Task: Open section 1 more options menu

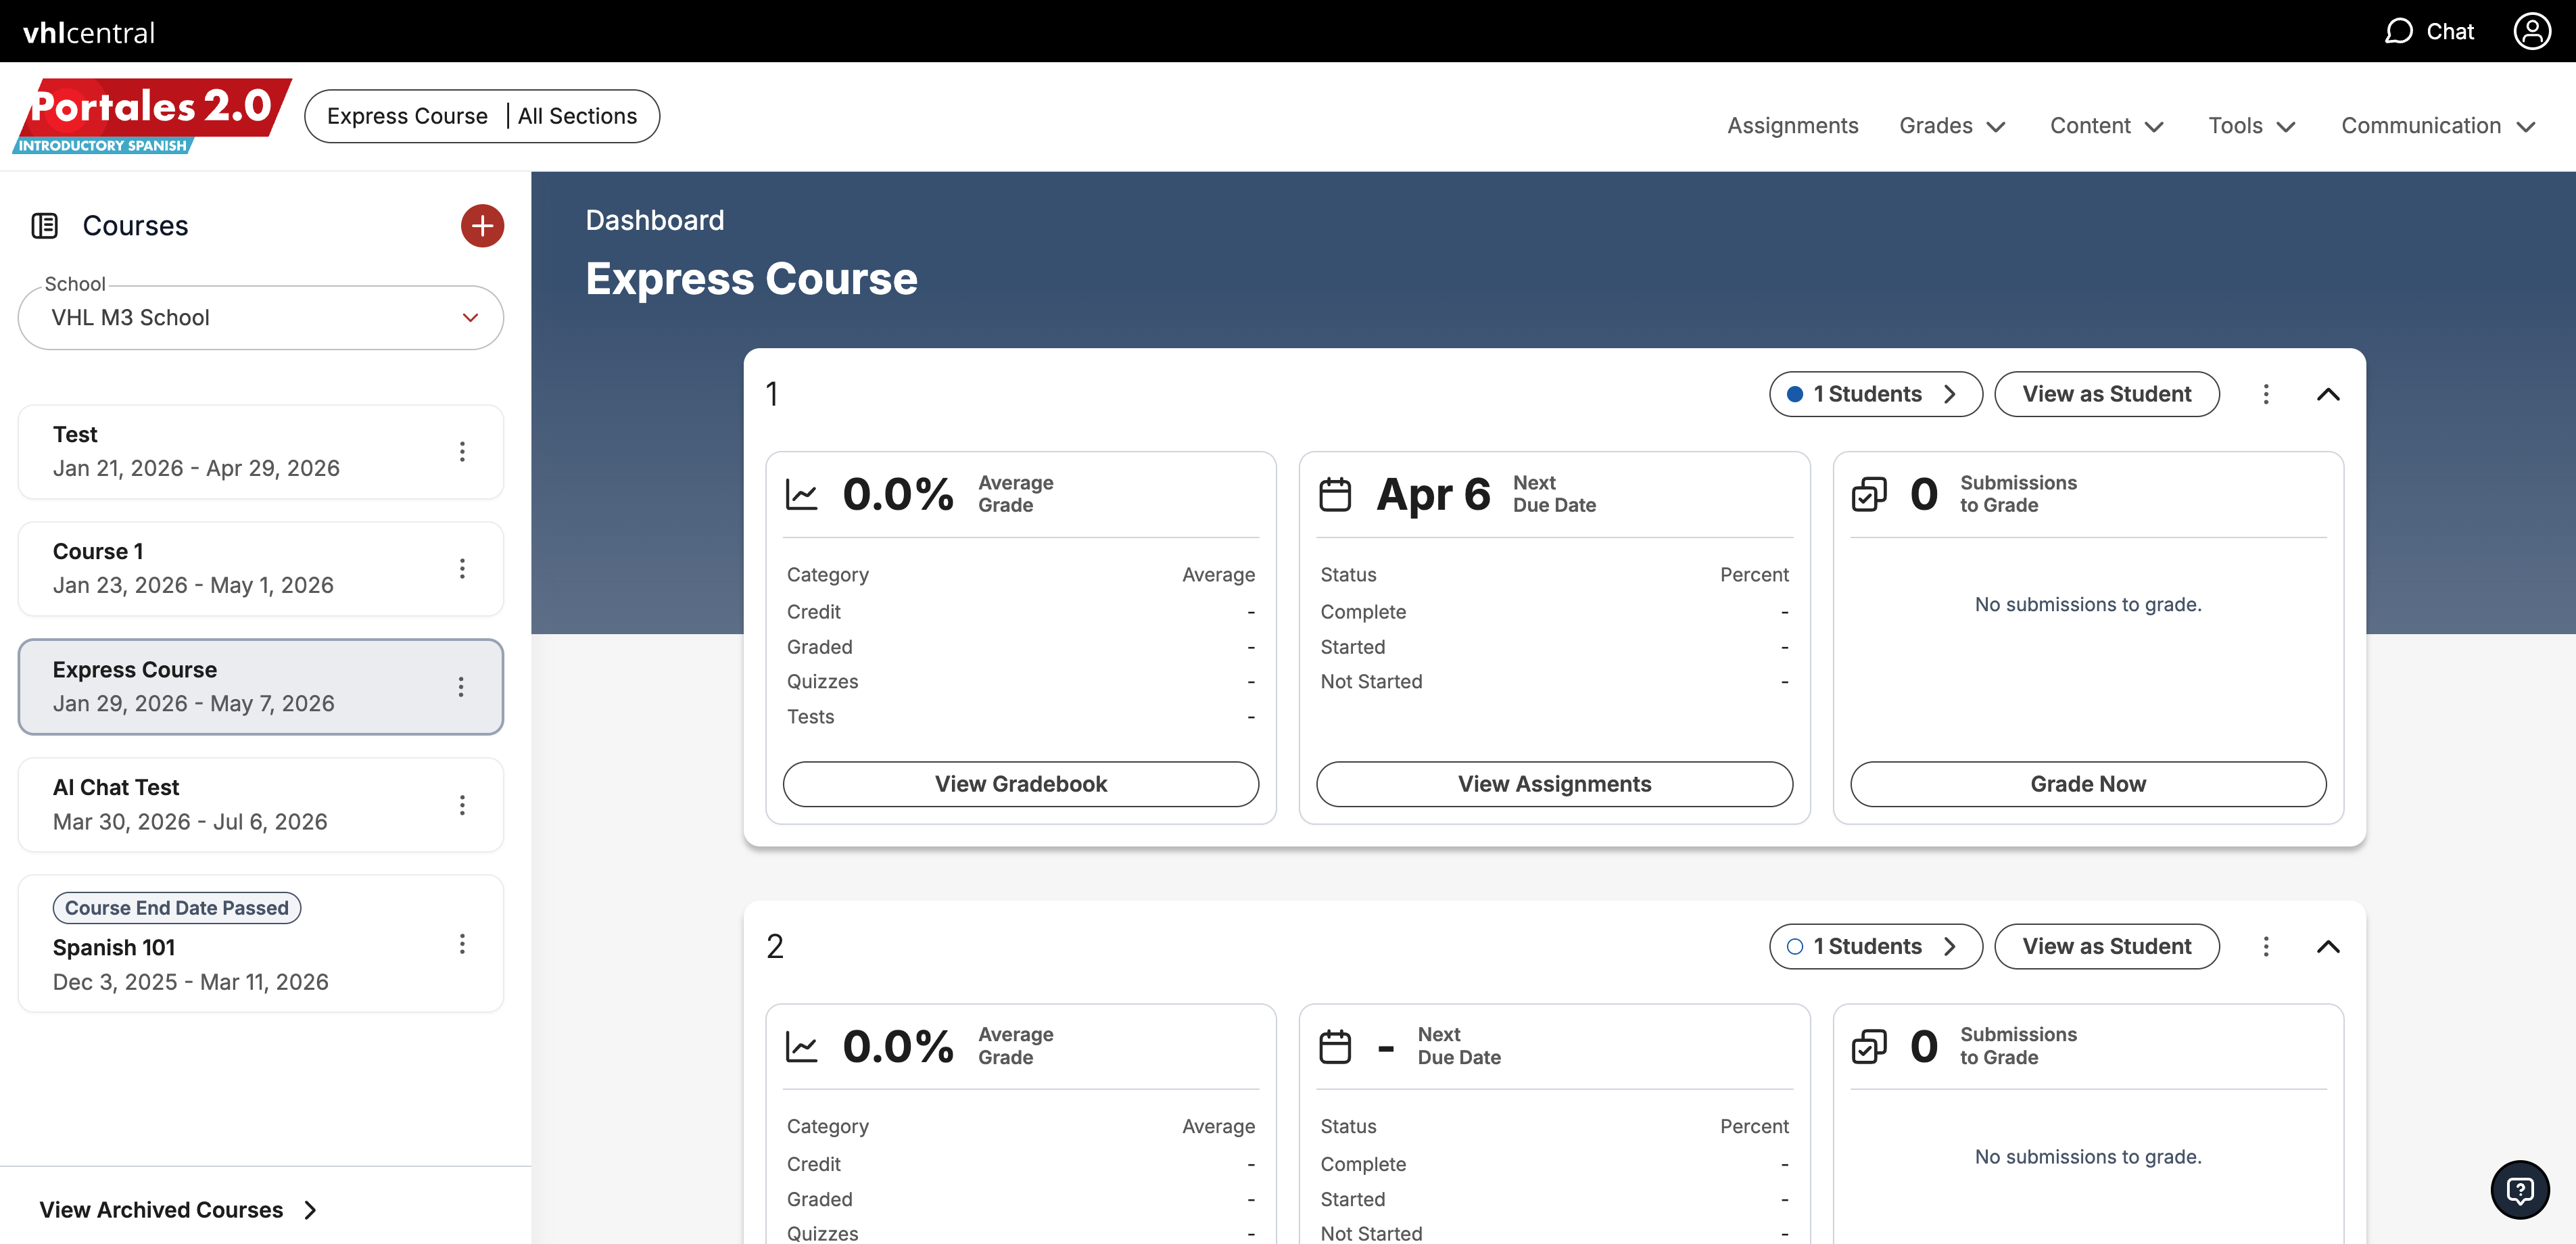Action: (2266, 394)
